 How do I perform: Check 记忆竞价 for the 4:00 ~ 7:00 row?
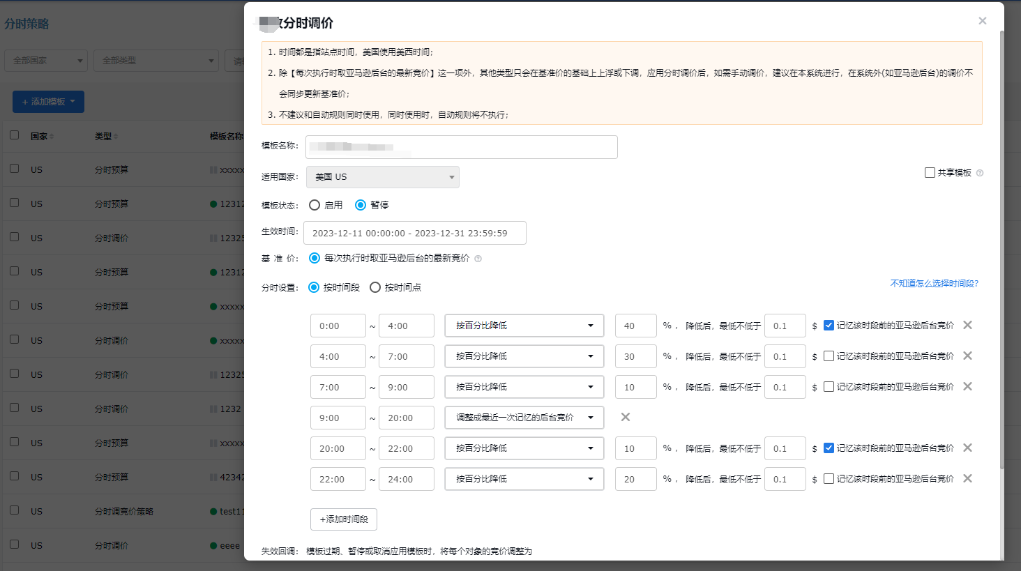(x=829, y=356)
